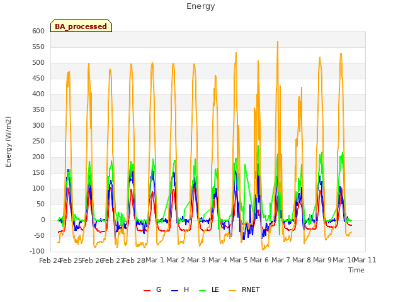403x302 pixels.
Task: Click the Feb 24 x-axis tick label
Action: tap(50, 260)
